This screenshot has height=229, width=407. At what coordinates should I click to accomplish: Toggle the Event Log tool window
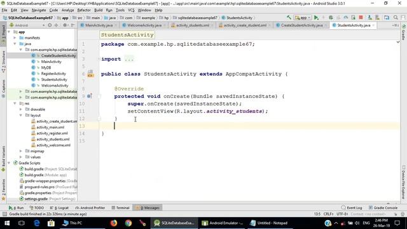tap(352, 208)
